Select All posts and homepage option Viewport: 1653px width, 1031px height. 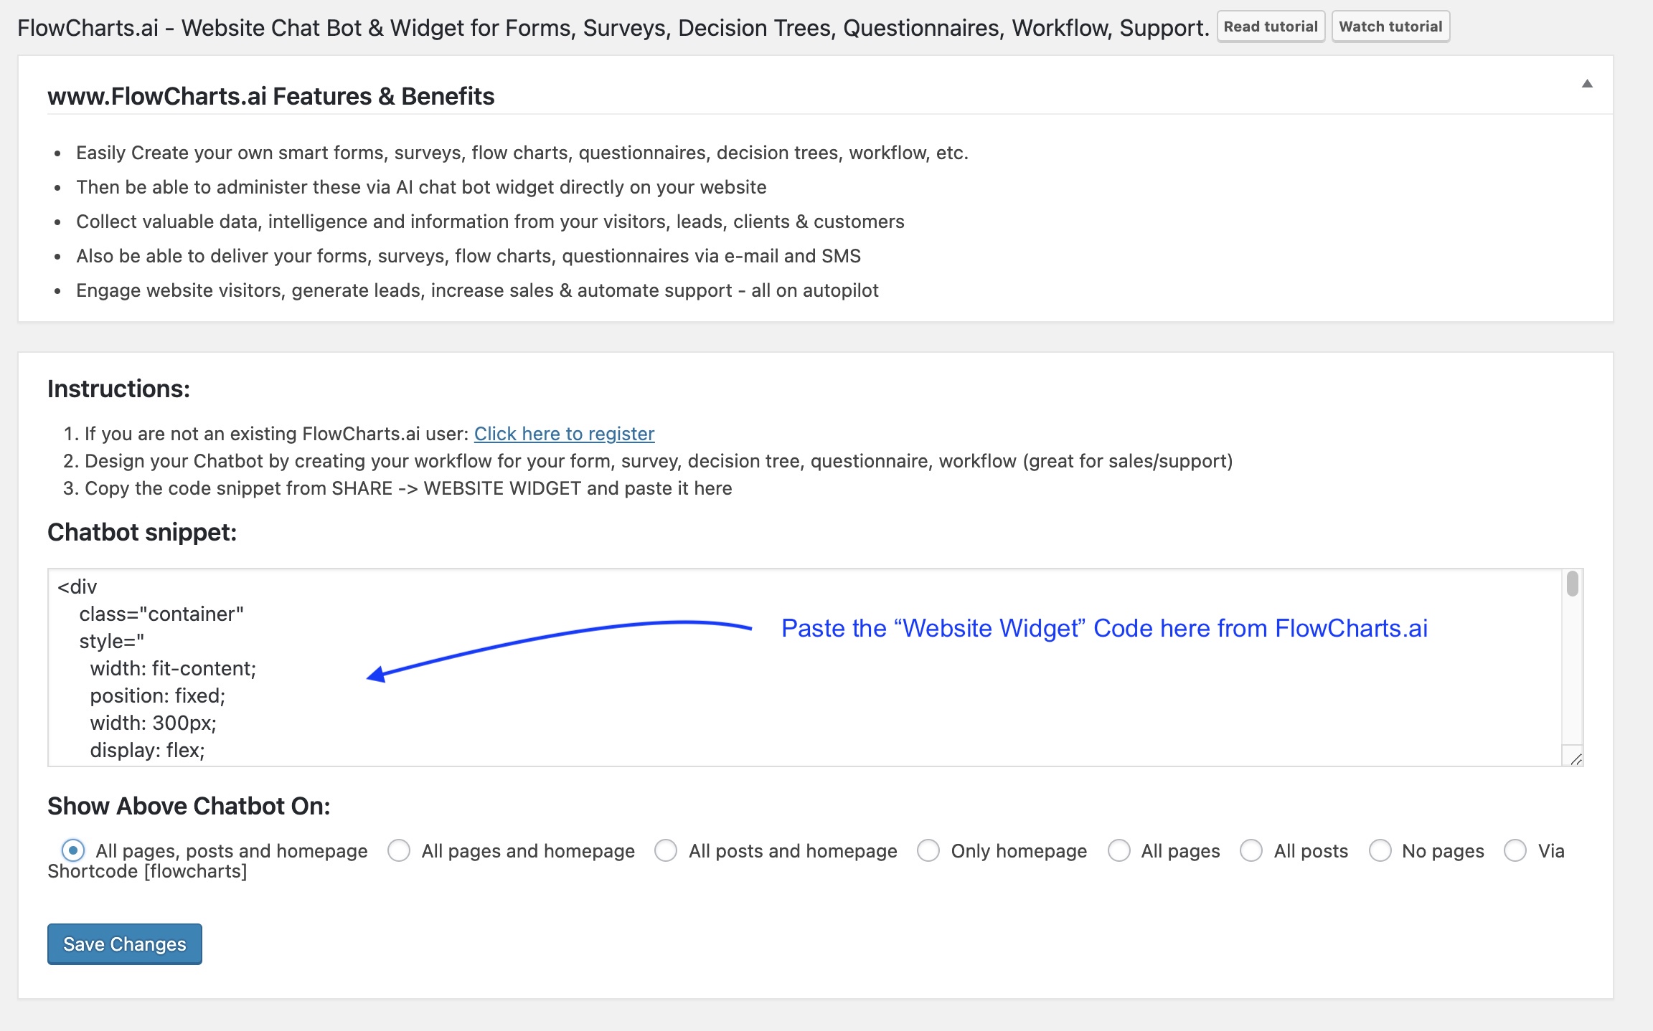point(666,850)
